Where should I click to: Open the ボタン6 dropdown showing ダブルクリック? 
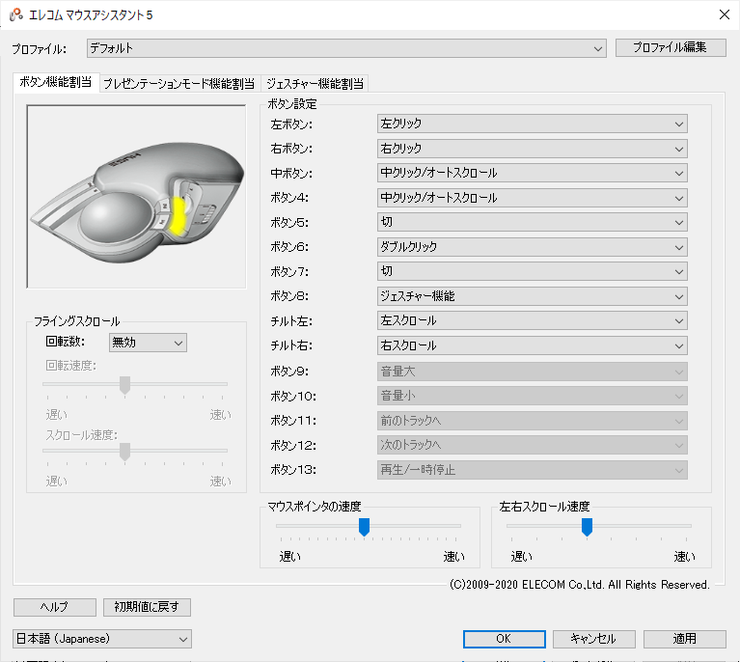coord(532,247)
